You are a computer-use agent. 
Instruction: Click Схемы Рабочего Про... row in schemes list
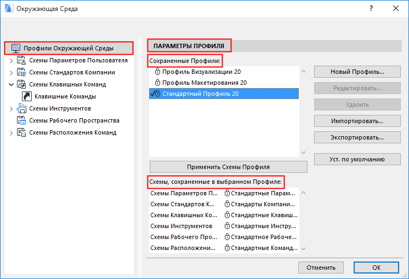[x=224, y=237]
